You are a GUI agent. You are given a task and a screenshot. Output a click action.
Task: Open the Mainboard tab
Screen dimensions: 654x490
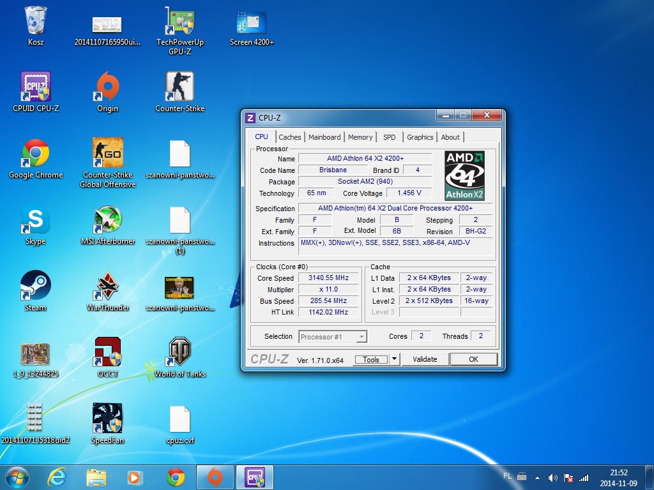(324, 137)
